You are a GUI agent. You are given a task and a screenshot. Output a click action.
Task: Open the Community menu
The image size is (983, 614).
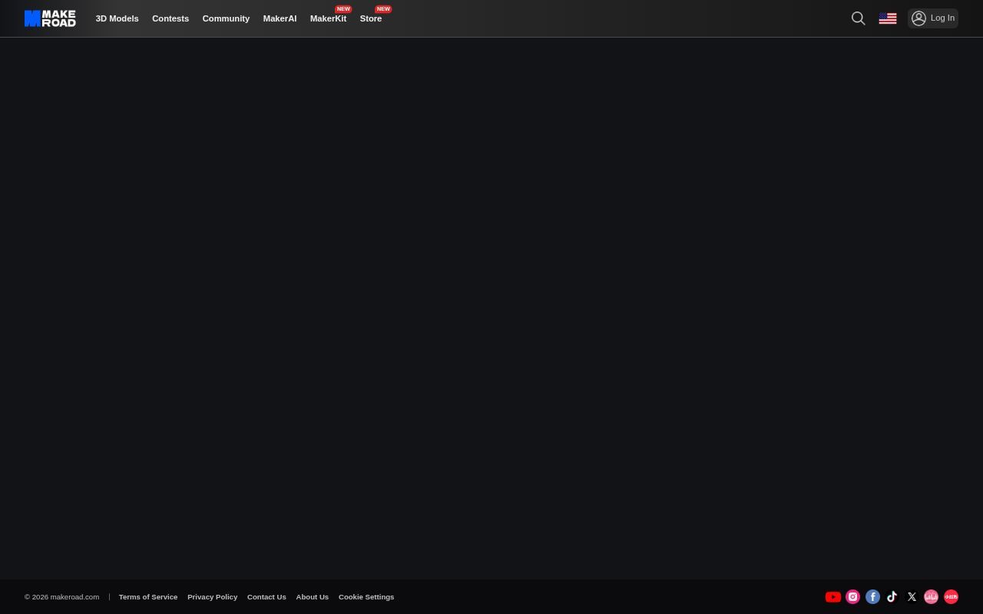tap(226, 18)
